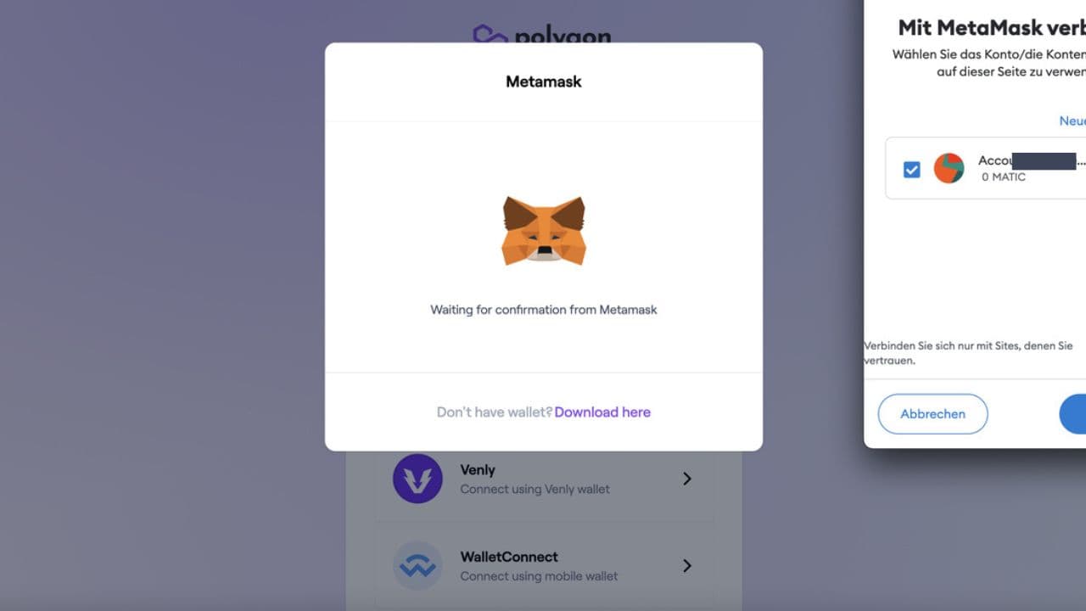
Task: Click the account avatar icon in MetaMask popup
Action: [949, 168]
